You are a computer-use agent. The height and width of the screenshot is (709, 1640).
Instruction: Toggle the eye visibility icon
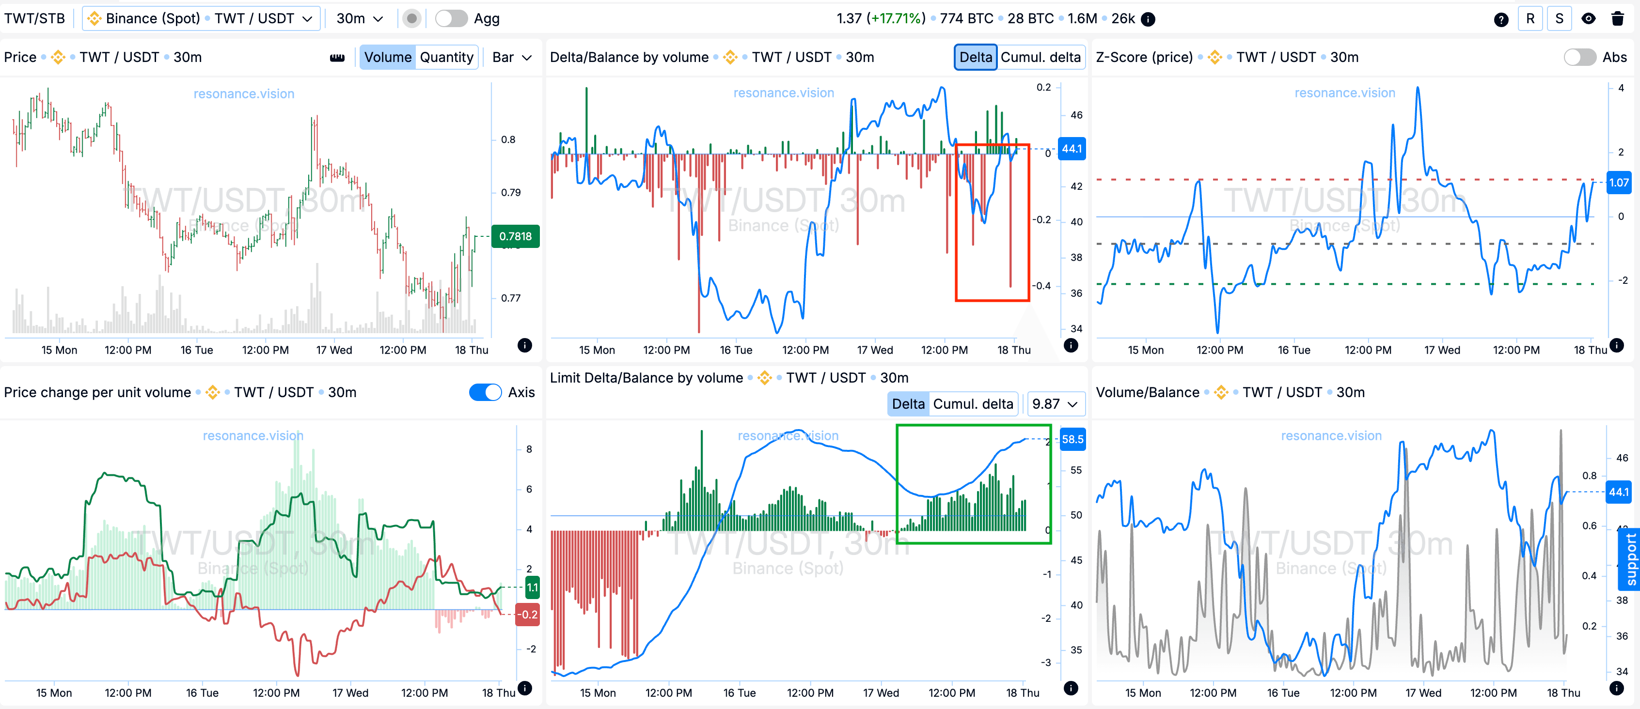(1589, 18)
